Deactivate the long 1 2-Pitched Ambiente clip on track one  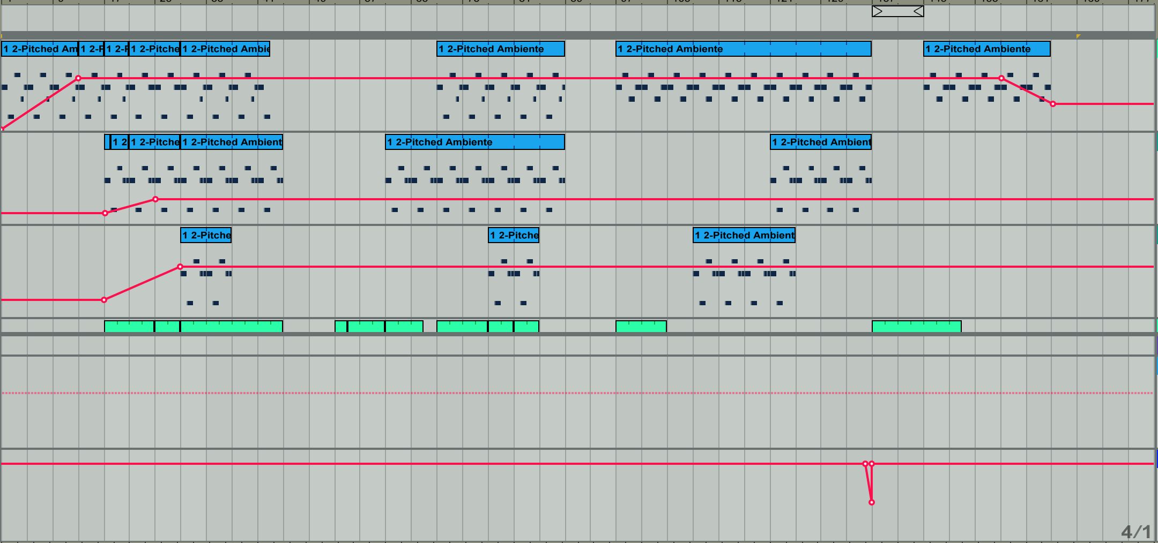(x=745, y=49)
